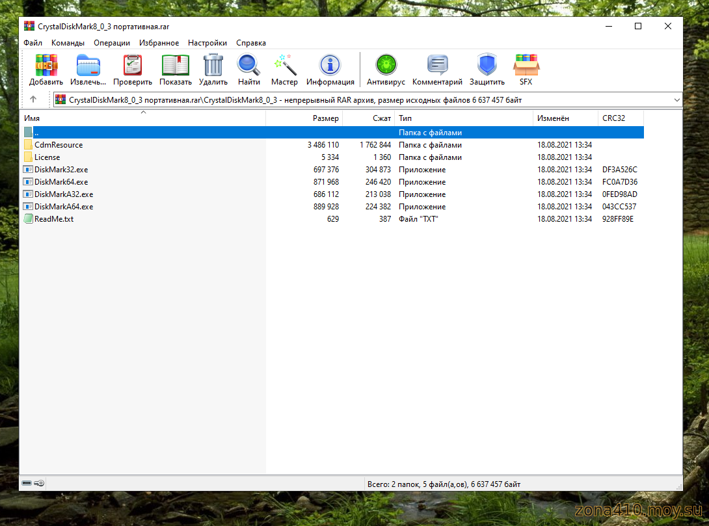Go up one folder with arrow button
This screenshot has height=526, width=709.
click(33, 99)
